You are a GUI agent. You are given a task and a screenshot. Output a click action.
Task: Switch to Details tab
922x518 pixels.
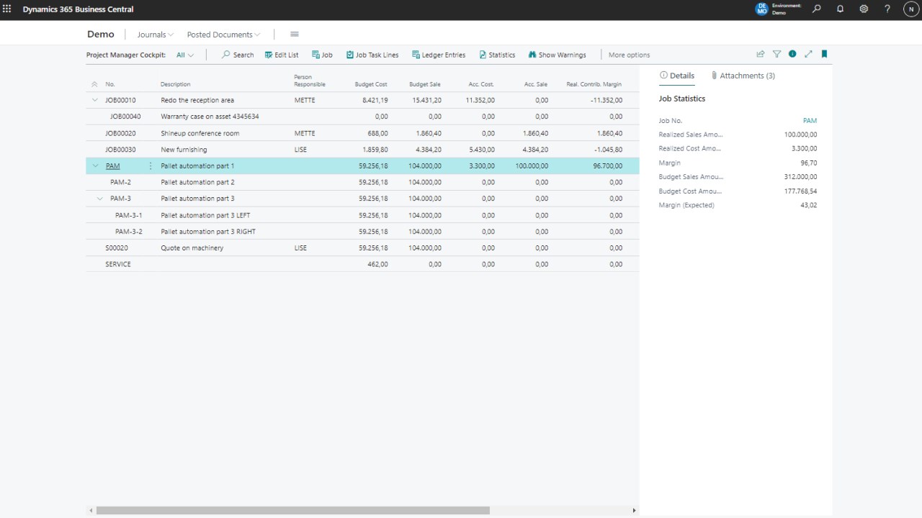pos(677,76)
